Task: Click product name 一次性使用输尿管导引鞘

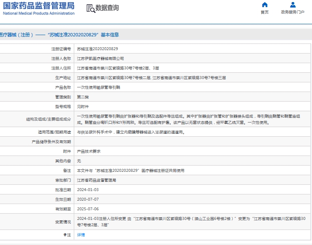Action: click(x=99, y=87)
